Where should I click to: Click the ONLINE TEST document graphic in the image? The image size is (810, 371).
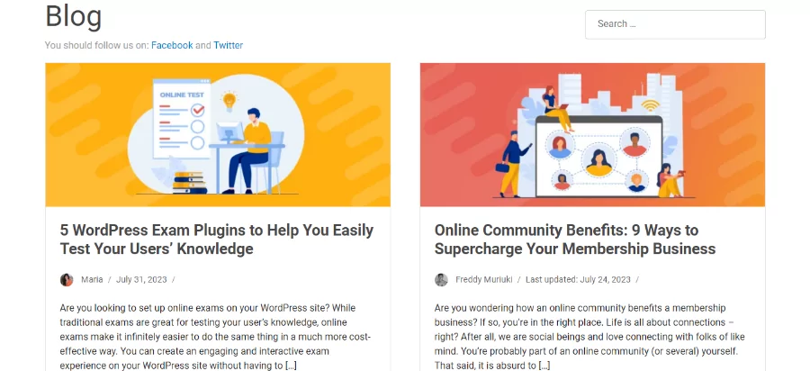[x=182, y=119]
